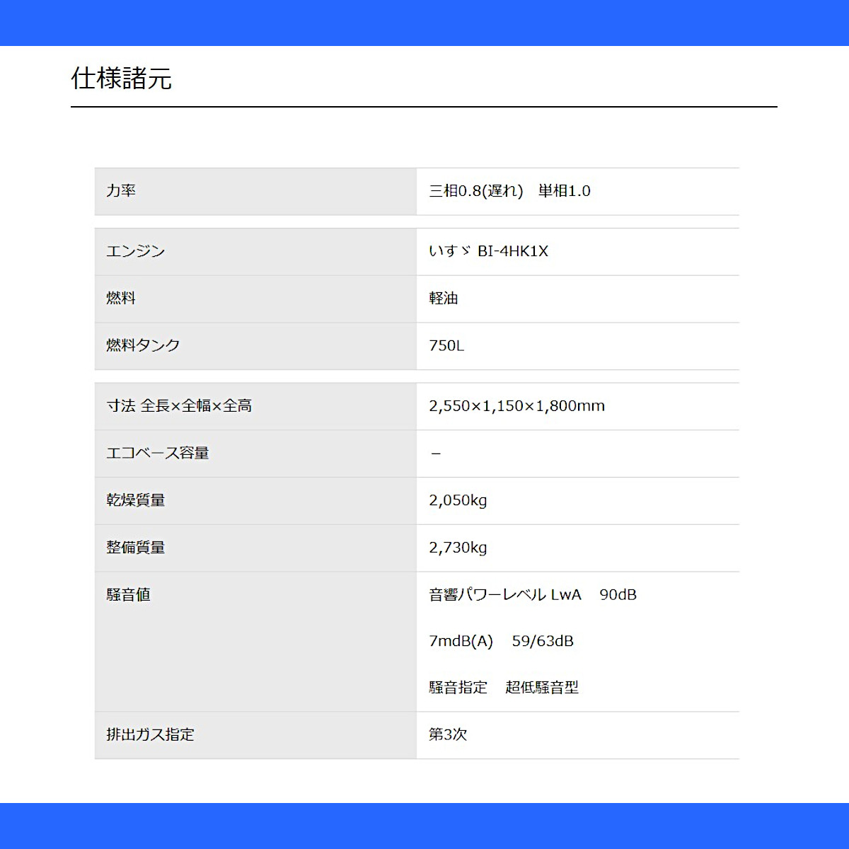Click the 仕様諸元 heading
Image resolution: width=849 pixels, height=849 pixels.
pyautogui.click(x=121, y=79)
